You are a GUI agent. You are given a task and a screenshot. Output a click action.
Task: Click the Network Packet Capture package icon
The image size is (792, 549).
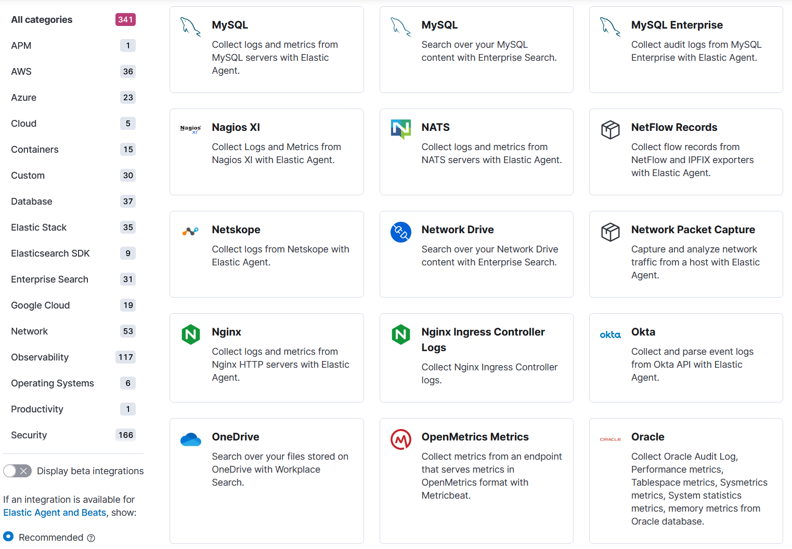pos(611,232)
